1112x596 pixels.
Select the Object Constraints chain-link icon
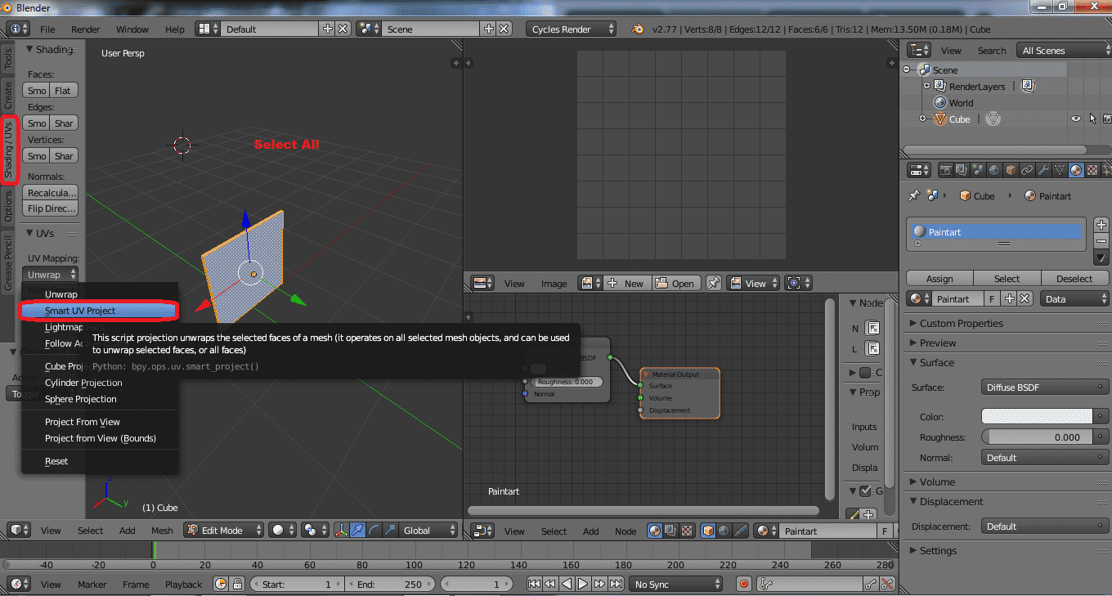[1028, 170]
